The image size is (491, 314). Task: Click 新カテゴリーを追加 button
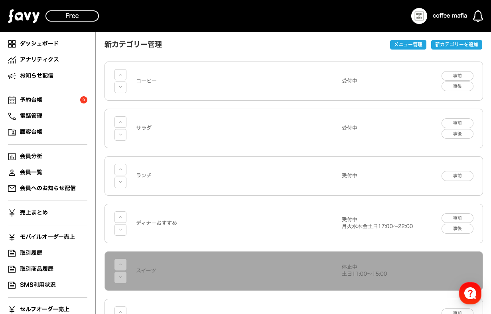456,45
